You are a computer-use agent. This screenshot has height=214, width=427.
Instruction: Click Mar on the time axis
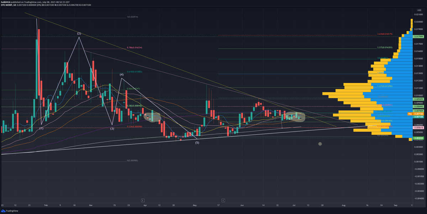(90, 205)
